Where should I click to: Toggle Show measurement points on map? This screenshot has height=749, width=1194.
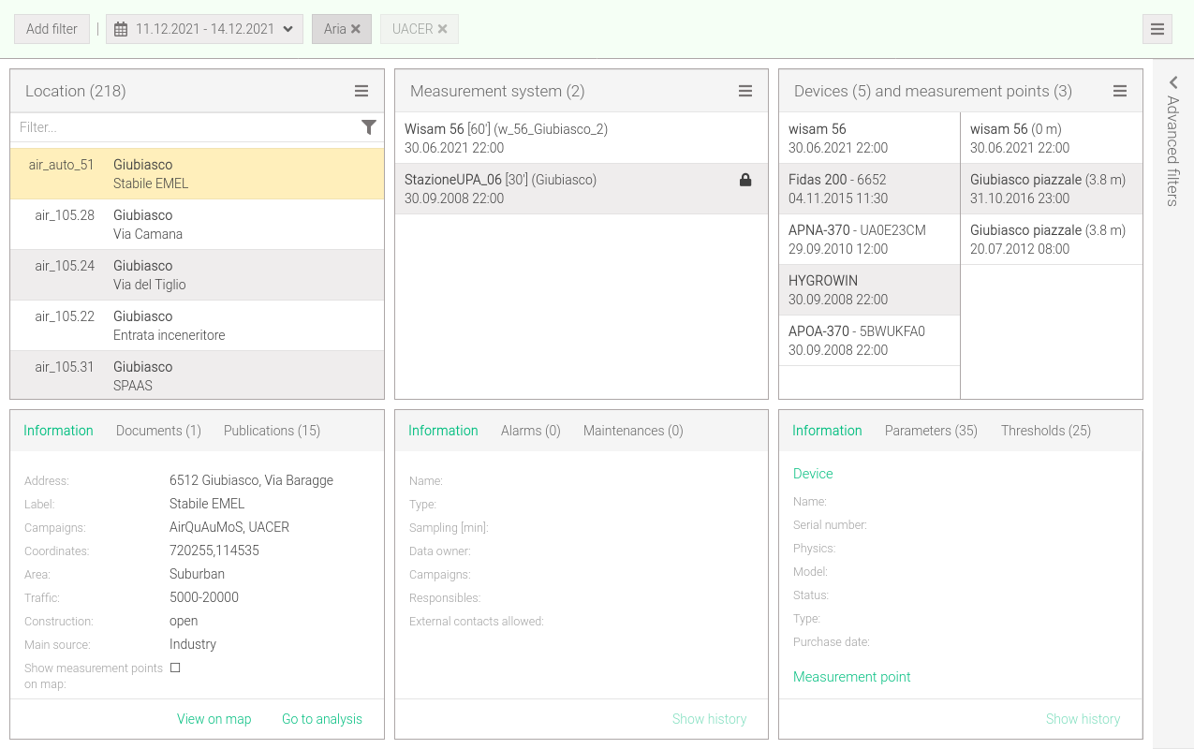(175, 668)
